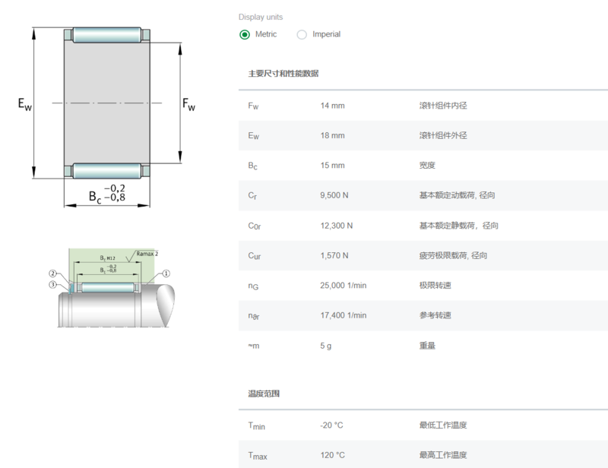
Task: Click the Cur value 1,570 N
Action: pyautogui.click(x=334, y=255)
